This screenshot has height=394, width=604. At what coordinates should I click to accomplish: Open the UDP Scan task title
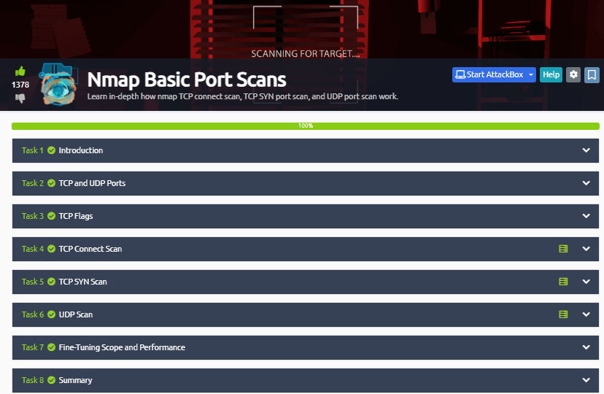tap(76, 314)
